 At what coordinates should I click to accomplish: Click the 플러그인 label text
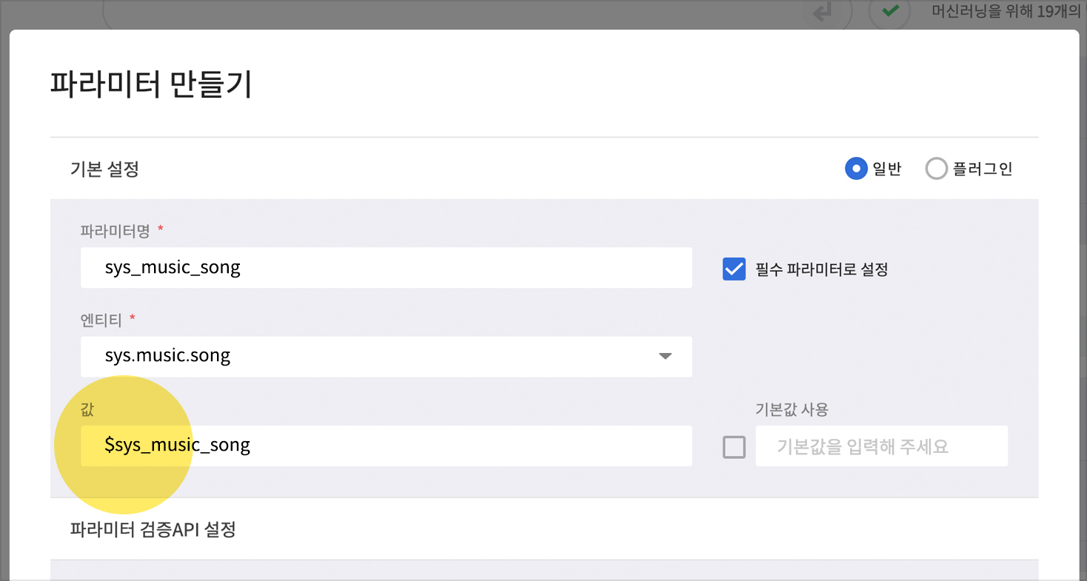pos(983,169)
